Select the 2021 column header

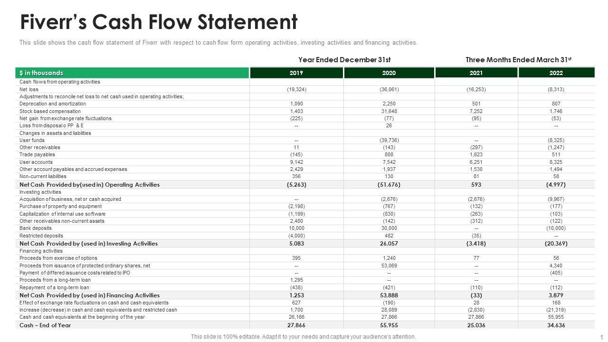[476, 73]
